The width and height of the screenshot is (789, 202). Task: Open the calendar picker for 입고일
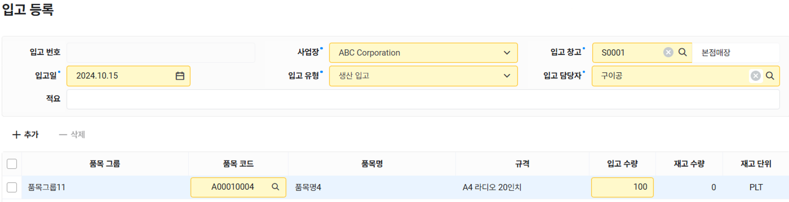coord(180,76)
